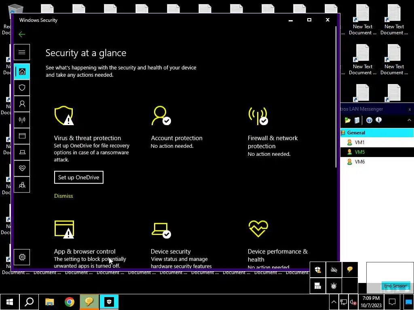Viewport: 414px width, 310px height.
Task: Select the Home sidebar icon
Action: (22, 71)
